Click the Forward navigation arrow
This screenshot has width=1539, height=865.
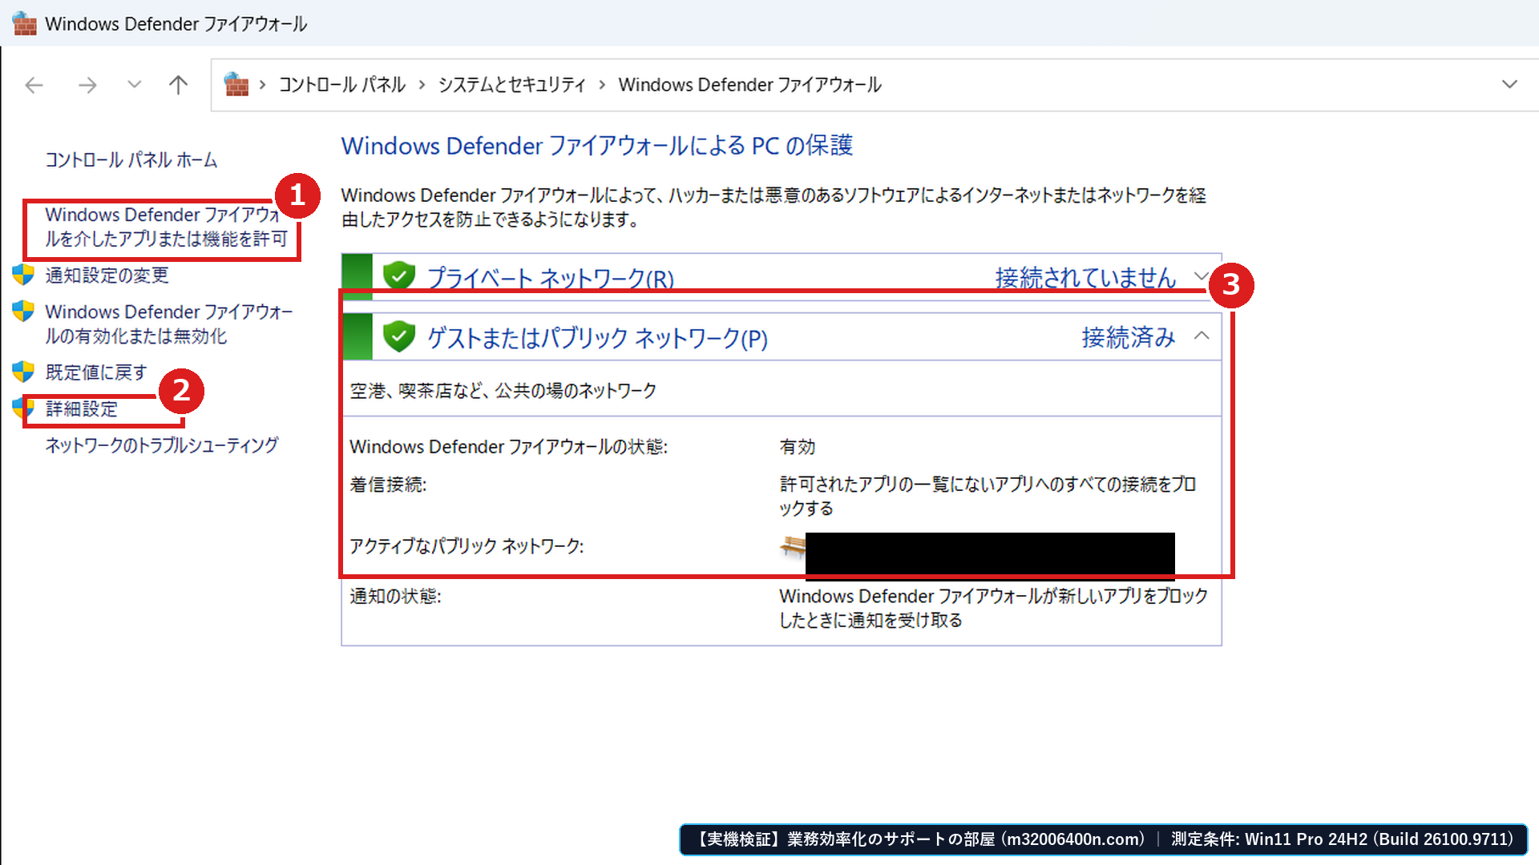click(x=87, y=85)
